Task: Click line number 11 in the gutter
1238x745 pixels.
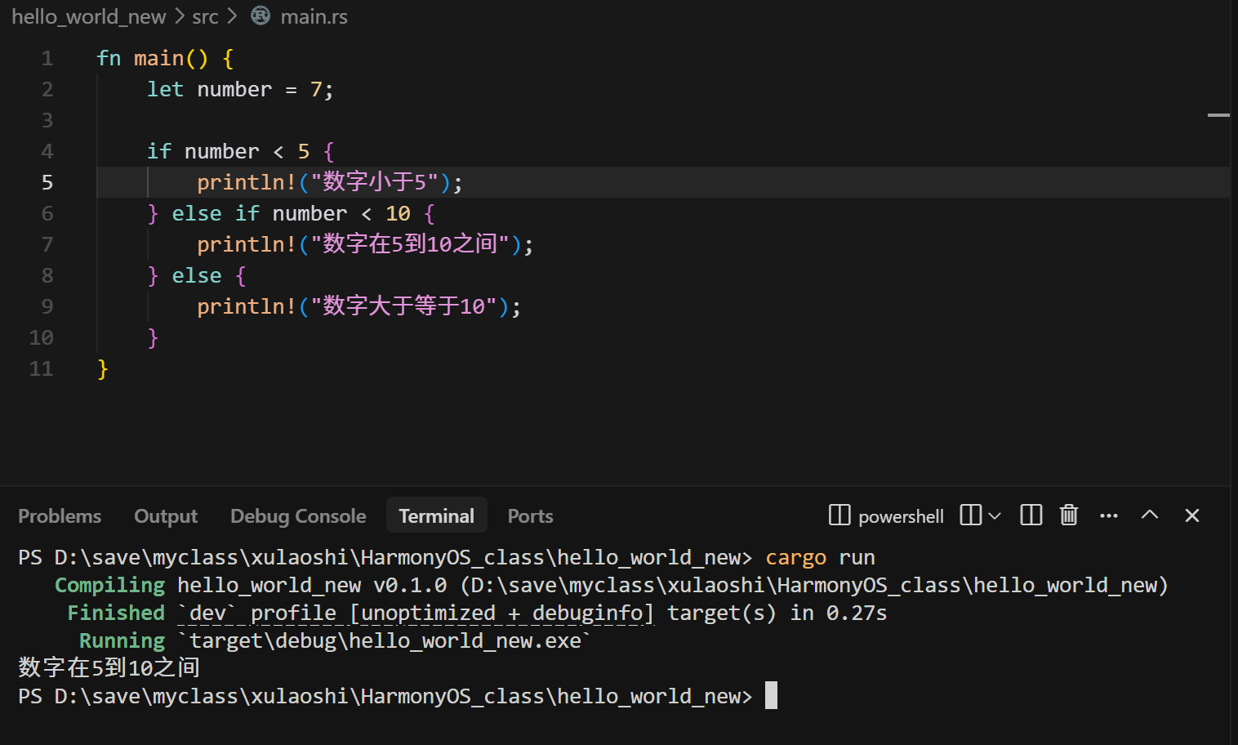Action: [x=41, y=369]
